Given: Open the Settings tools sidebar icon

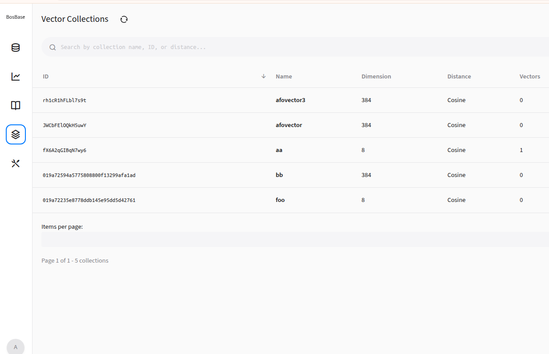Looking at the screenshot, I should pos(16,163).
